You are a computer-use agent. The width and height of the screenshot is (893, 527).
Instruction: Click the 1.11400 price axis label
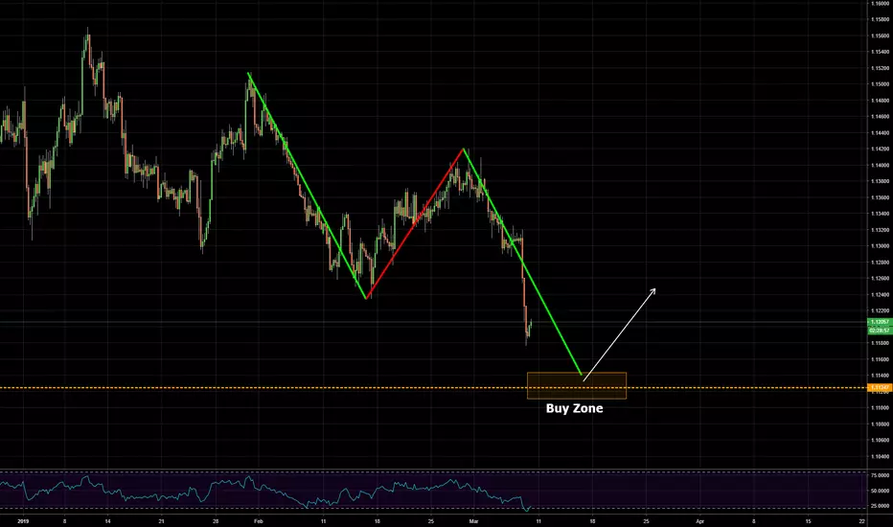coord(880,376)
